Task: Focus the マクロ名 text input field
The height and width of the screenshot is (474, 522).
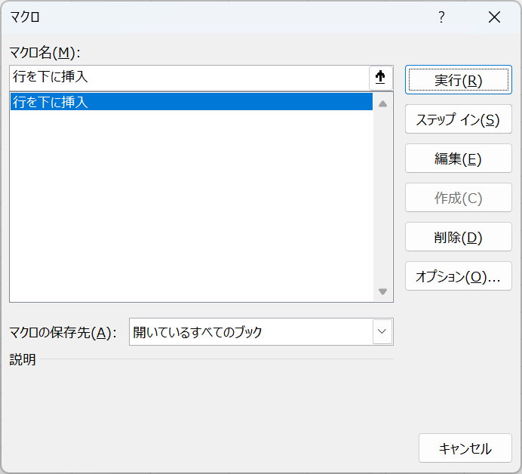Action: tap(189, 78)
